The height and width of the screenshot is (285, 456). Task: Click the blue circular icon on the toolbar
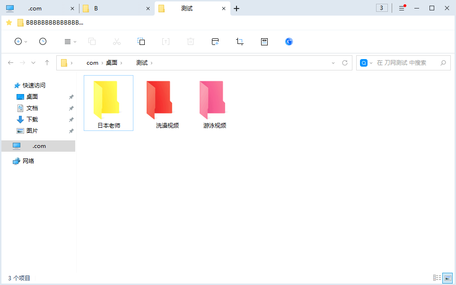tap(289, 42)
